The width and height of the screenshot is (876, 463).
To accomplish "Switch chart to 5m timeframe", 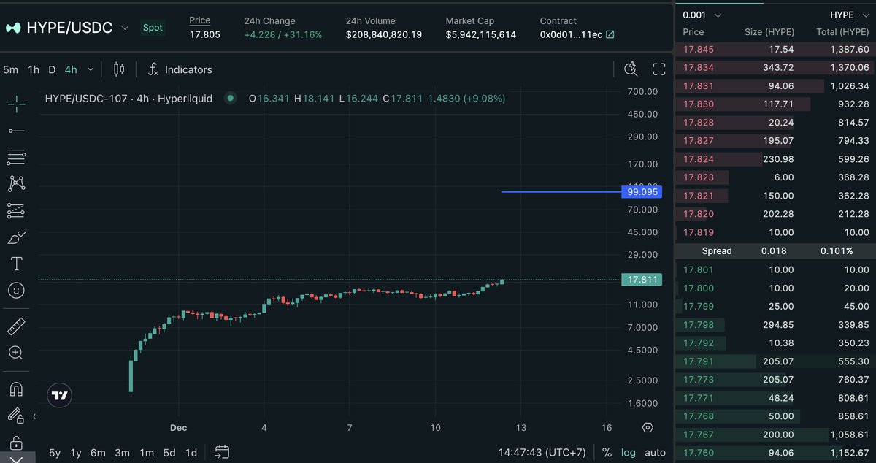I will tap(11, 69).
